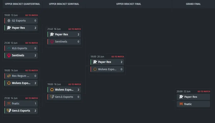The width and height of the screenshot is (215, 123).
Task: Open GO TO MATCH for fnatic vs Gen.G
Action: tap(31, 98)
